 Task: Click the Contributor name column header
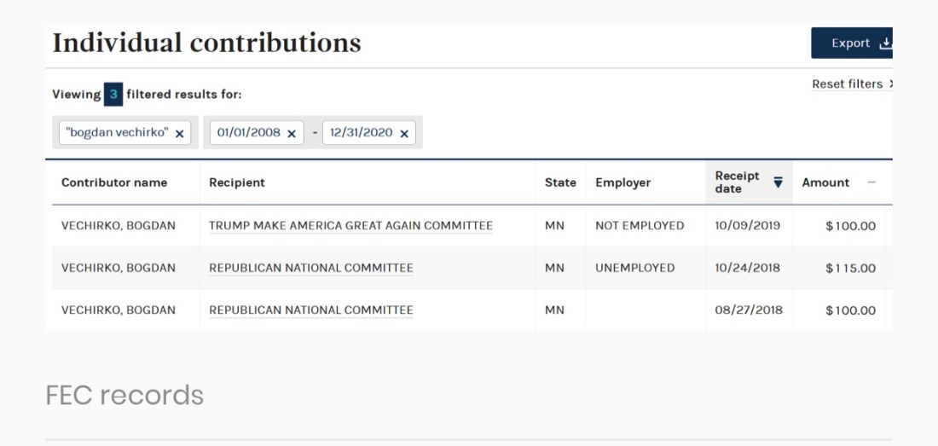114,182
